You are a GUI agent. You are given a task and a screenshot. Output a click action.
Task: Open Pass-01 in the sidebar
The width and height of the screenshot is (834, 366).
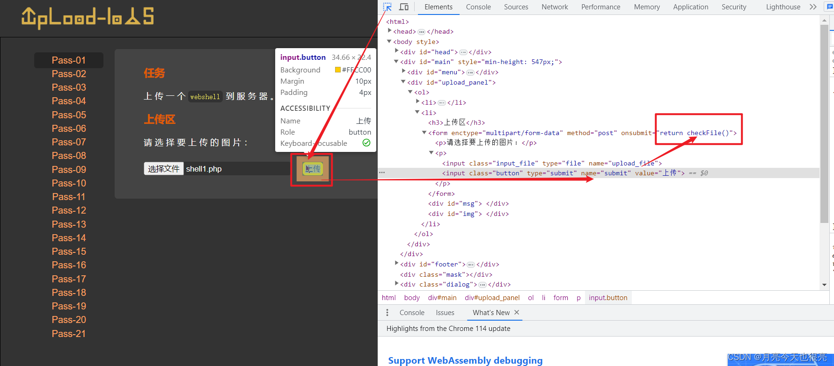[x=69, y=60]
